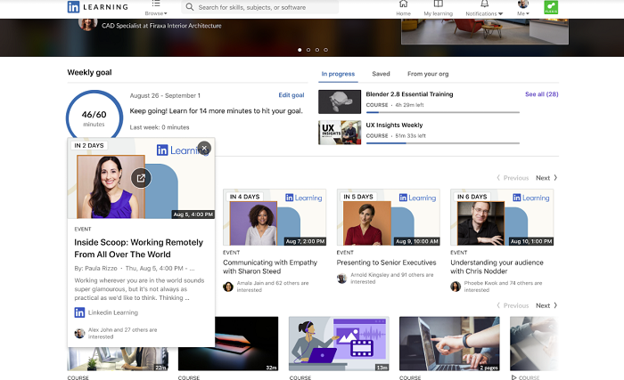Open Communicating with Empathy event image

[275, 217]
